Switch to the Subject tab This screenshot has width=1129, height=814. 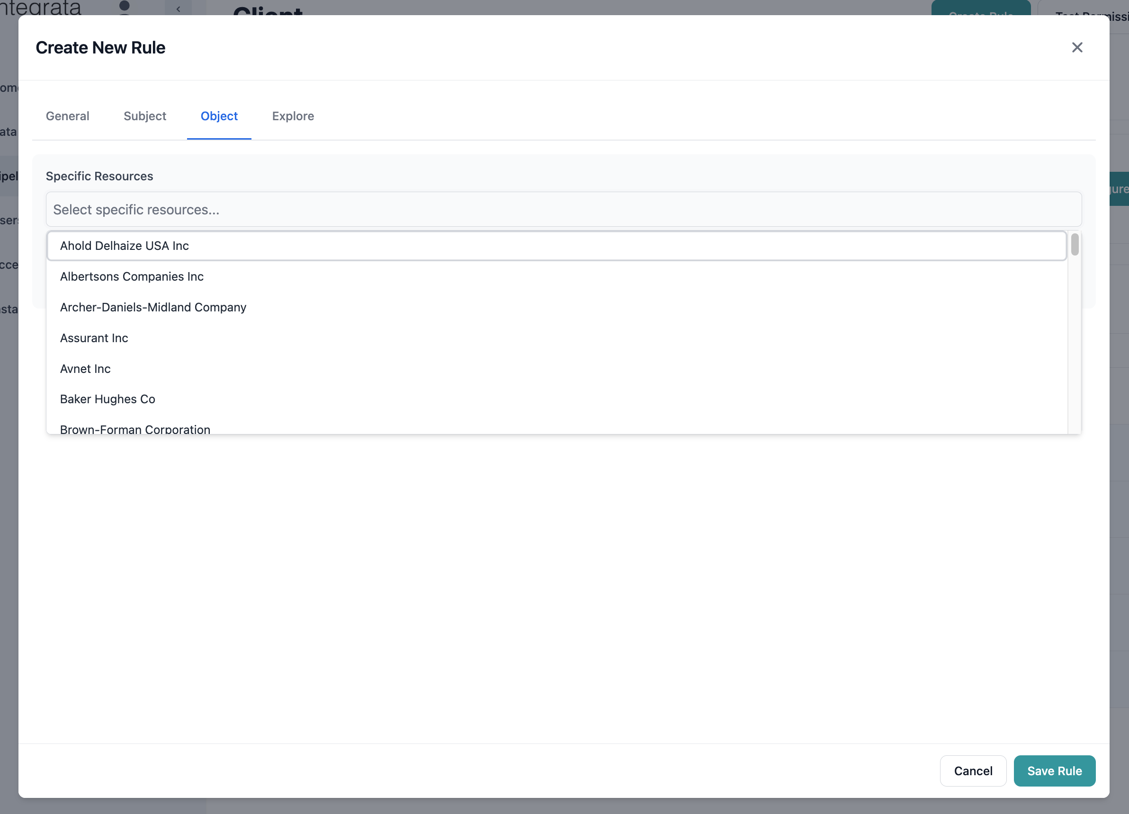(145, 116)
